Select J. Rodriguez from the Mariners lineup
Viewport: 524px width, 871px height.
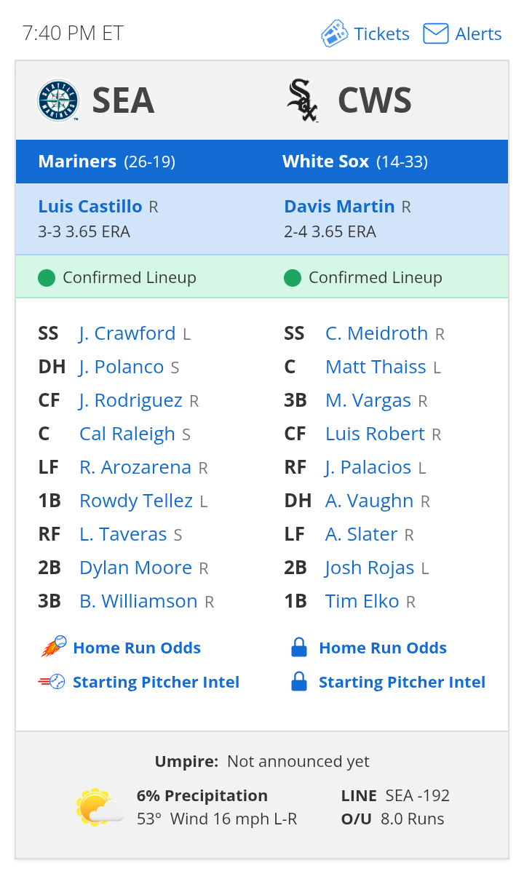point(130,400)
